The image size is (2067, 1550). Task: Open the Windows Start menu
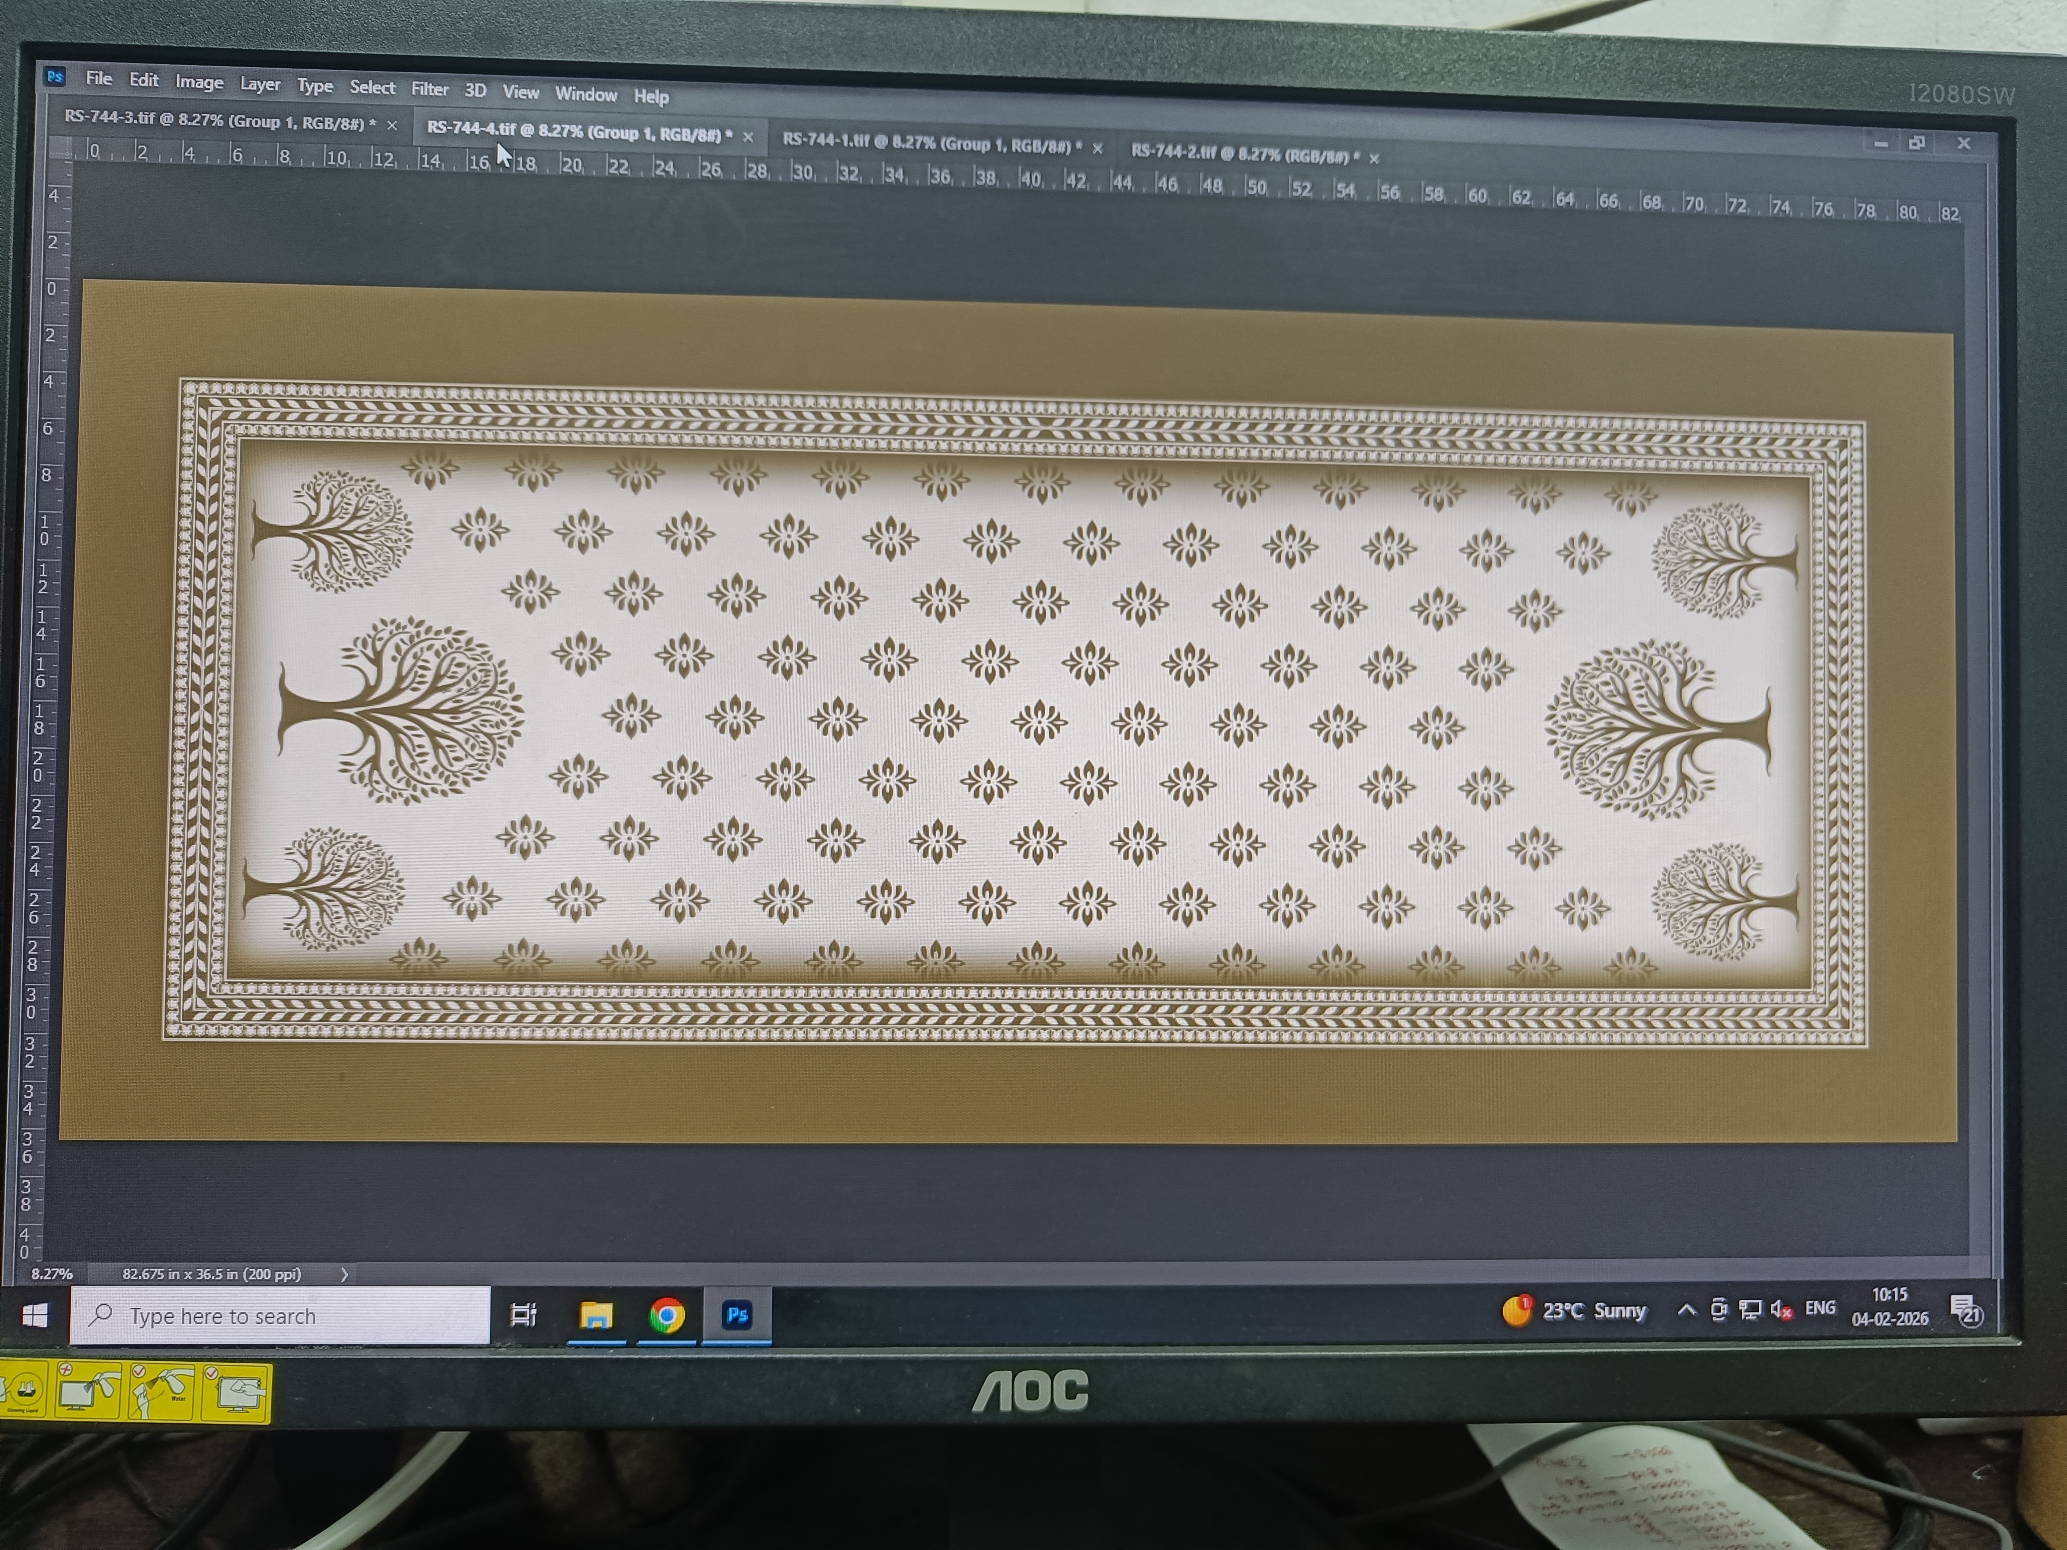pyautogui.click(x=35, y=1315)
